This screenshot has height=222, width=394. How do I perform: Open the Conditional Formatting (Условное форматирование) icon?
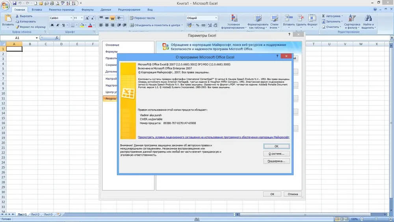(233, 18)
